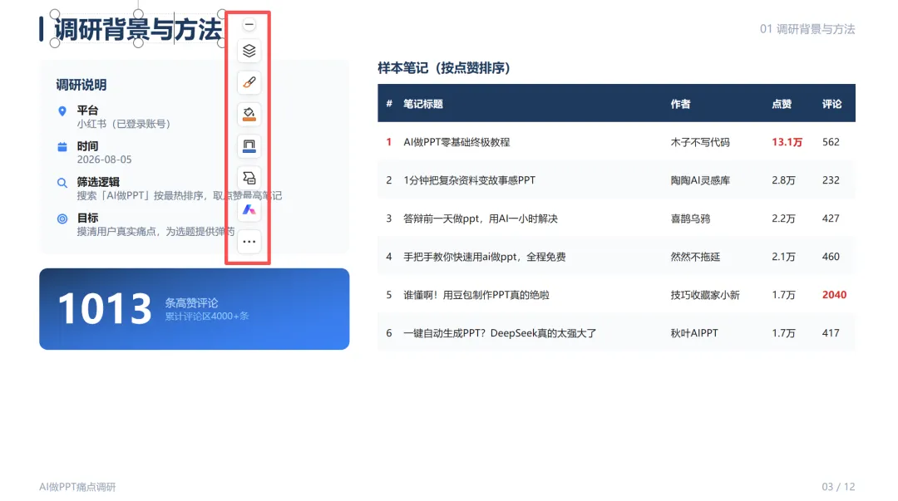The image size is (898, 501).
Task: Click the date 2026-08-05
Action: point(104,160)
